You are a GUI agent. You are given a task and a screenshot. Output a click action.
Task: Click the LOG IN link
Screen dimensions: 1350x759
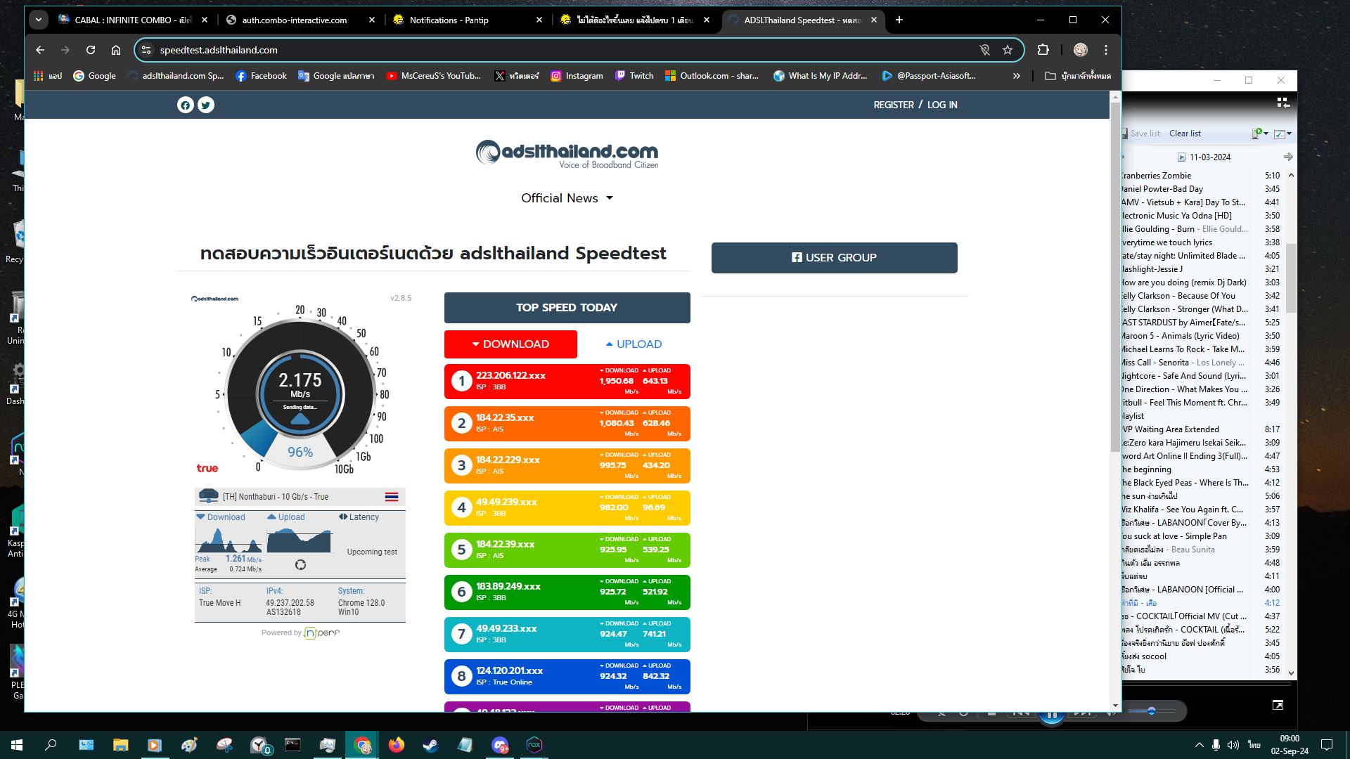tap(942, 105)
